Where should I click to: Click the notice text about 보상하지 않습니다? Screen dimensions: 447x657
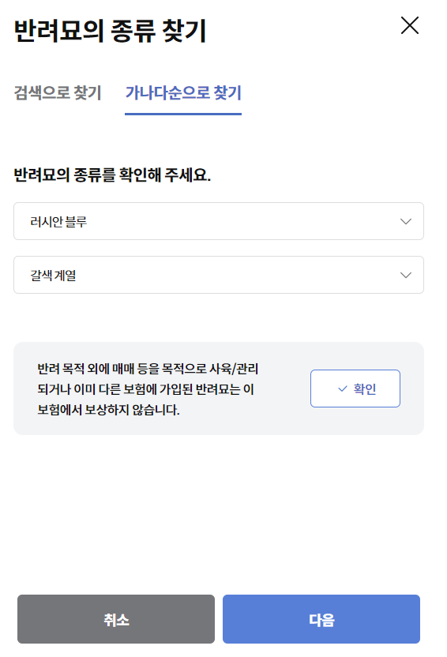[148, 389]
